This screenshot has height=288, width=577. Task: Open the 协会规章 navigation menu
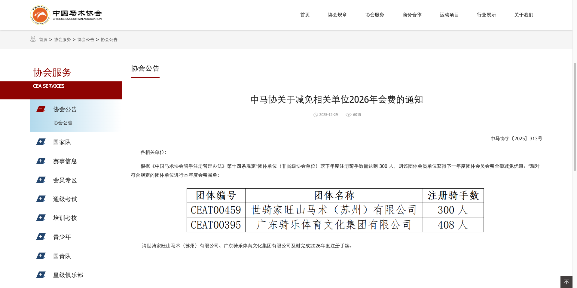click(x=337, y=15)
